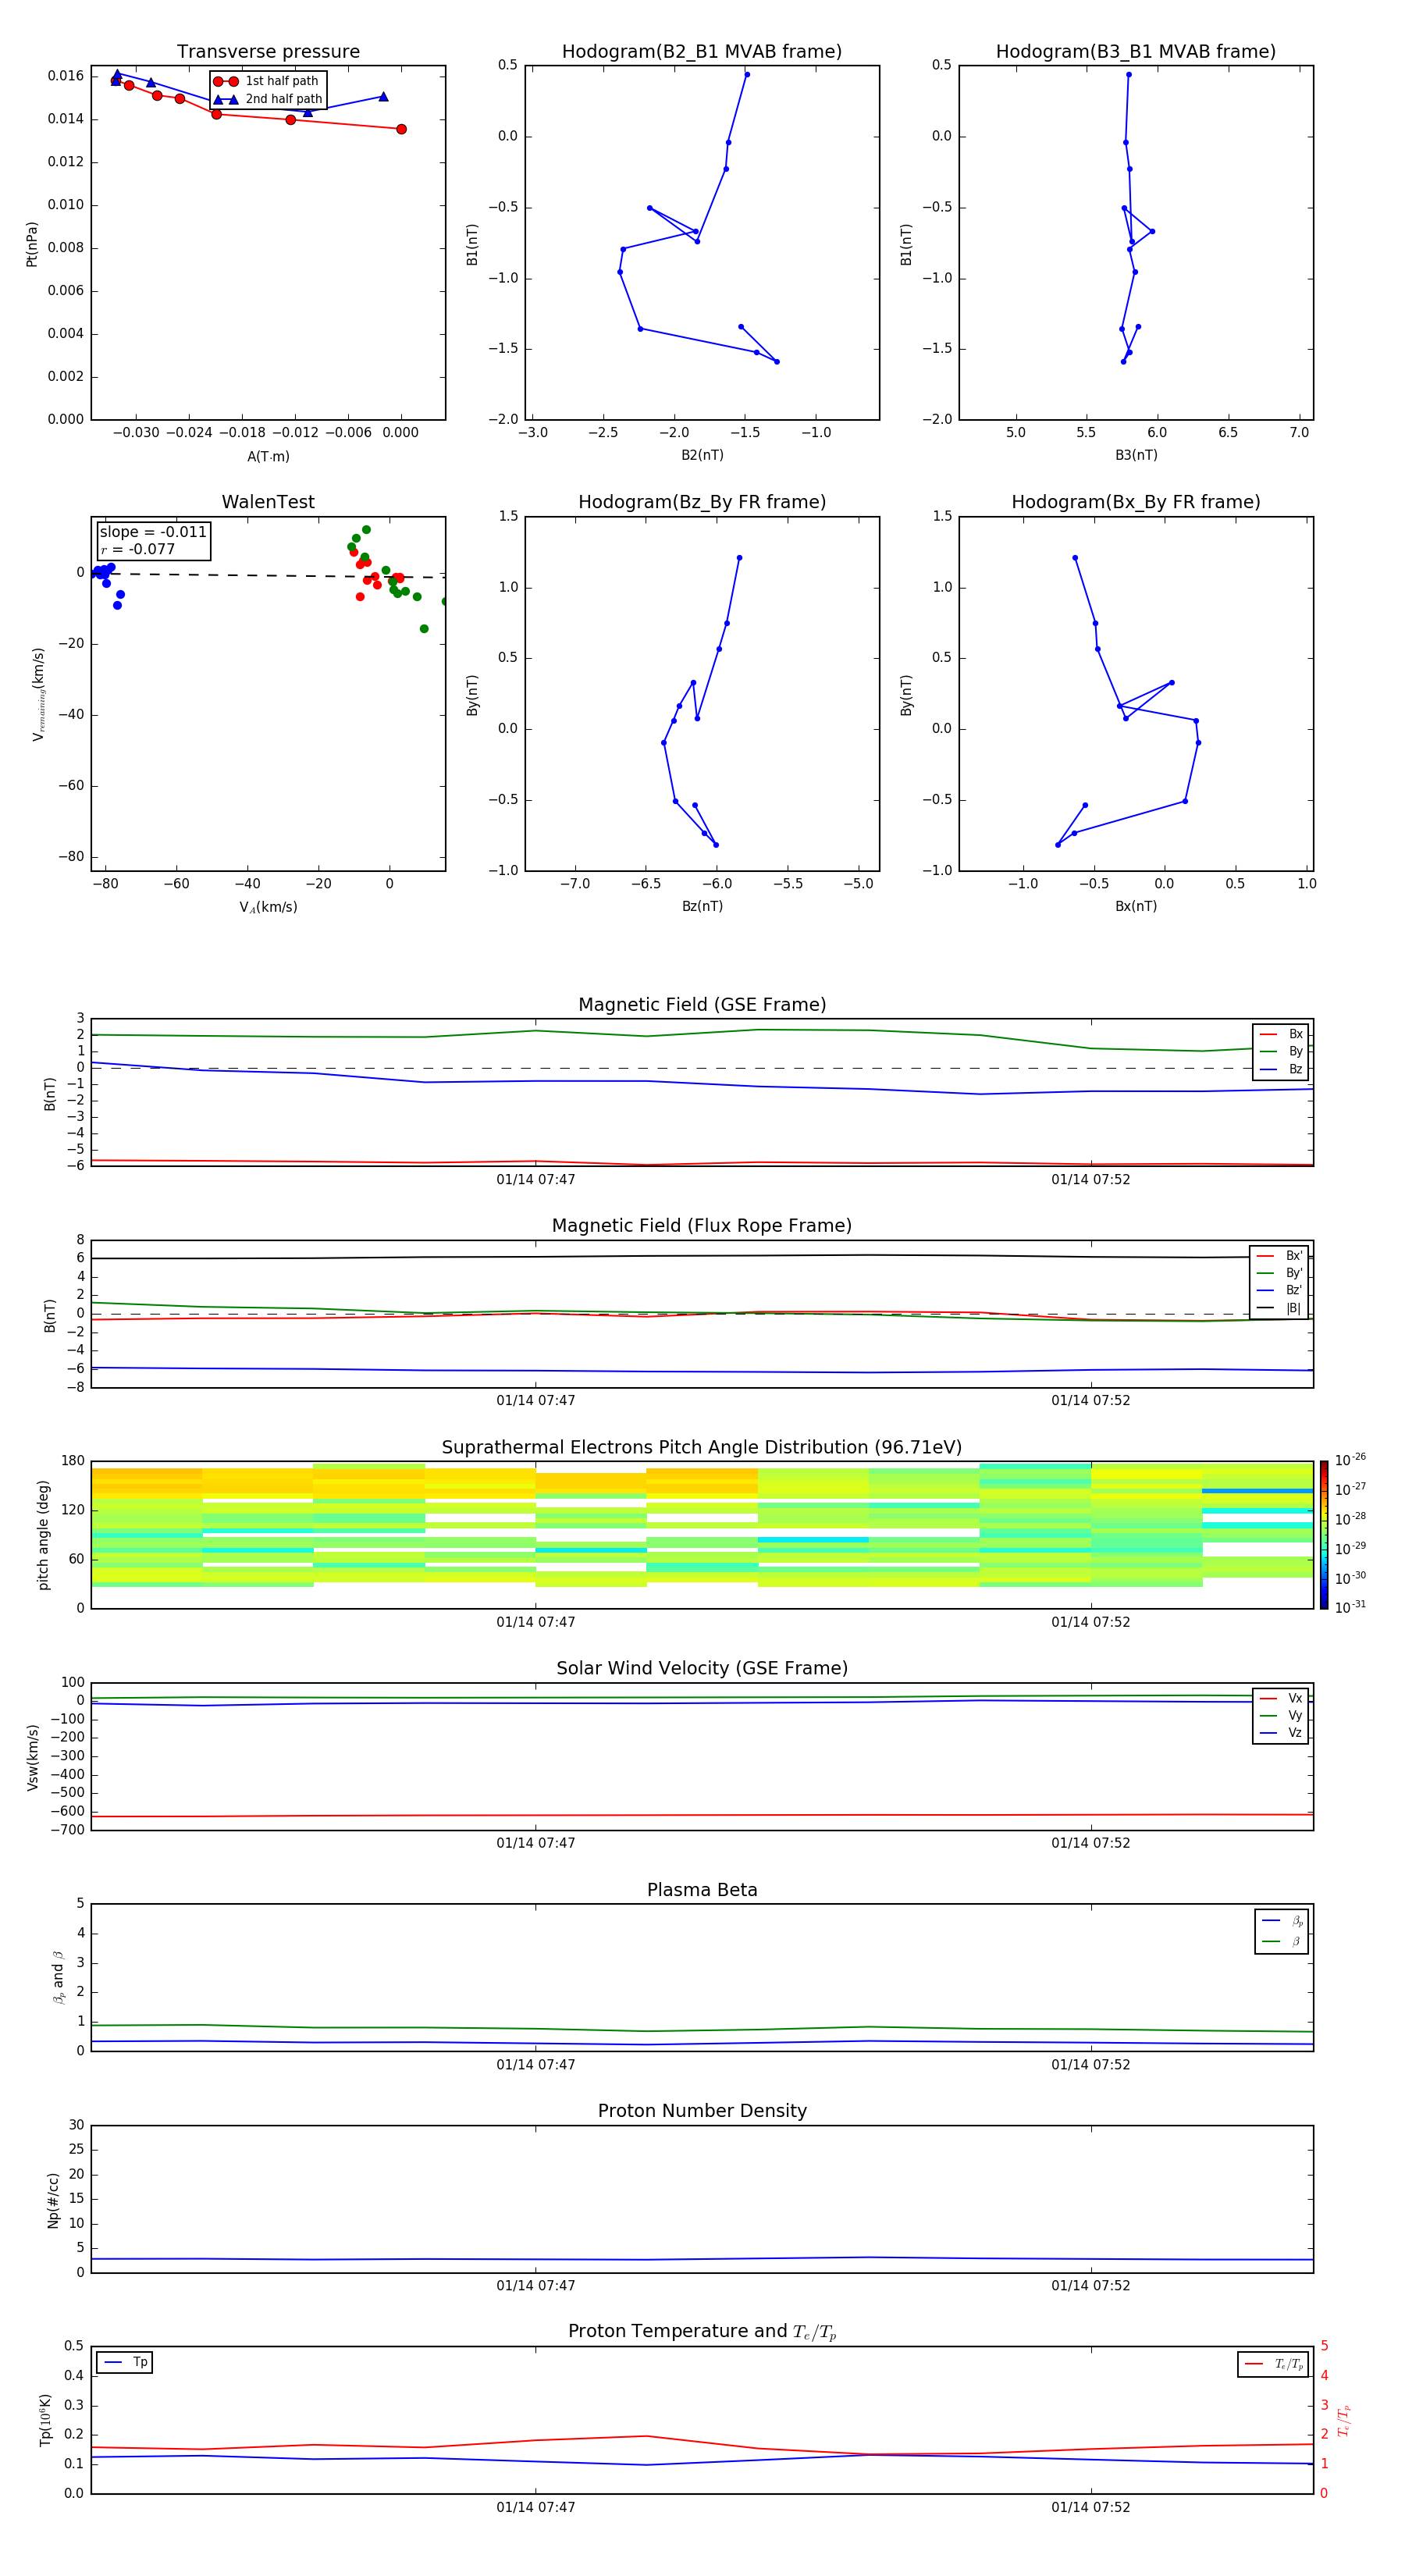Click the "Tp" legend in proton temperature plot

(x=125, y=2362)
